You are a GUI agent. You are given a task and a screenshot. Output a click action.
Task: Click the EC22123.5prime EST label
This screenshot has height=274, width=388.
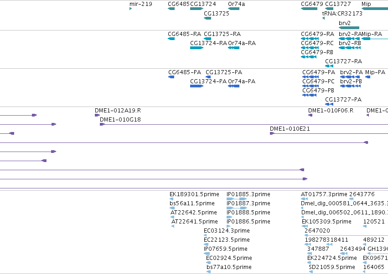(x=227, y=240)
